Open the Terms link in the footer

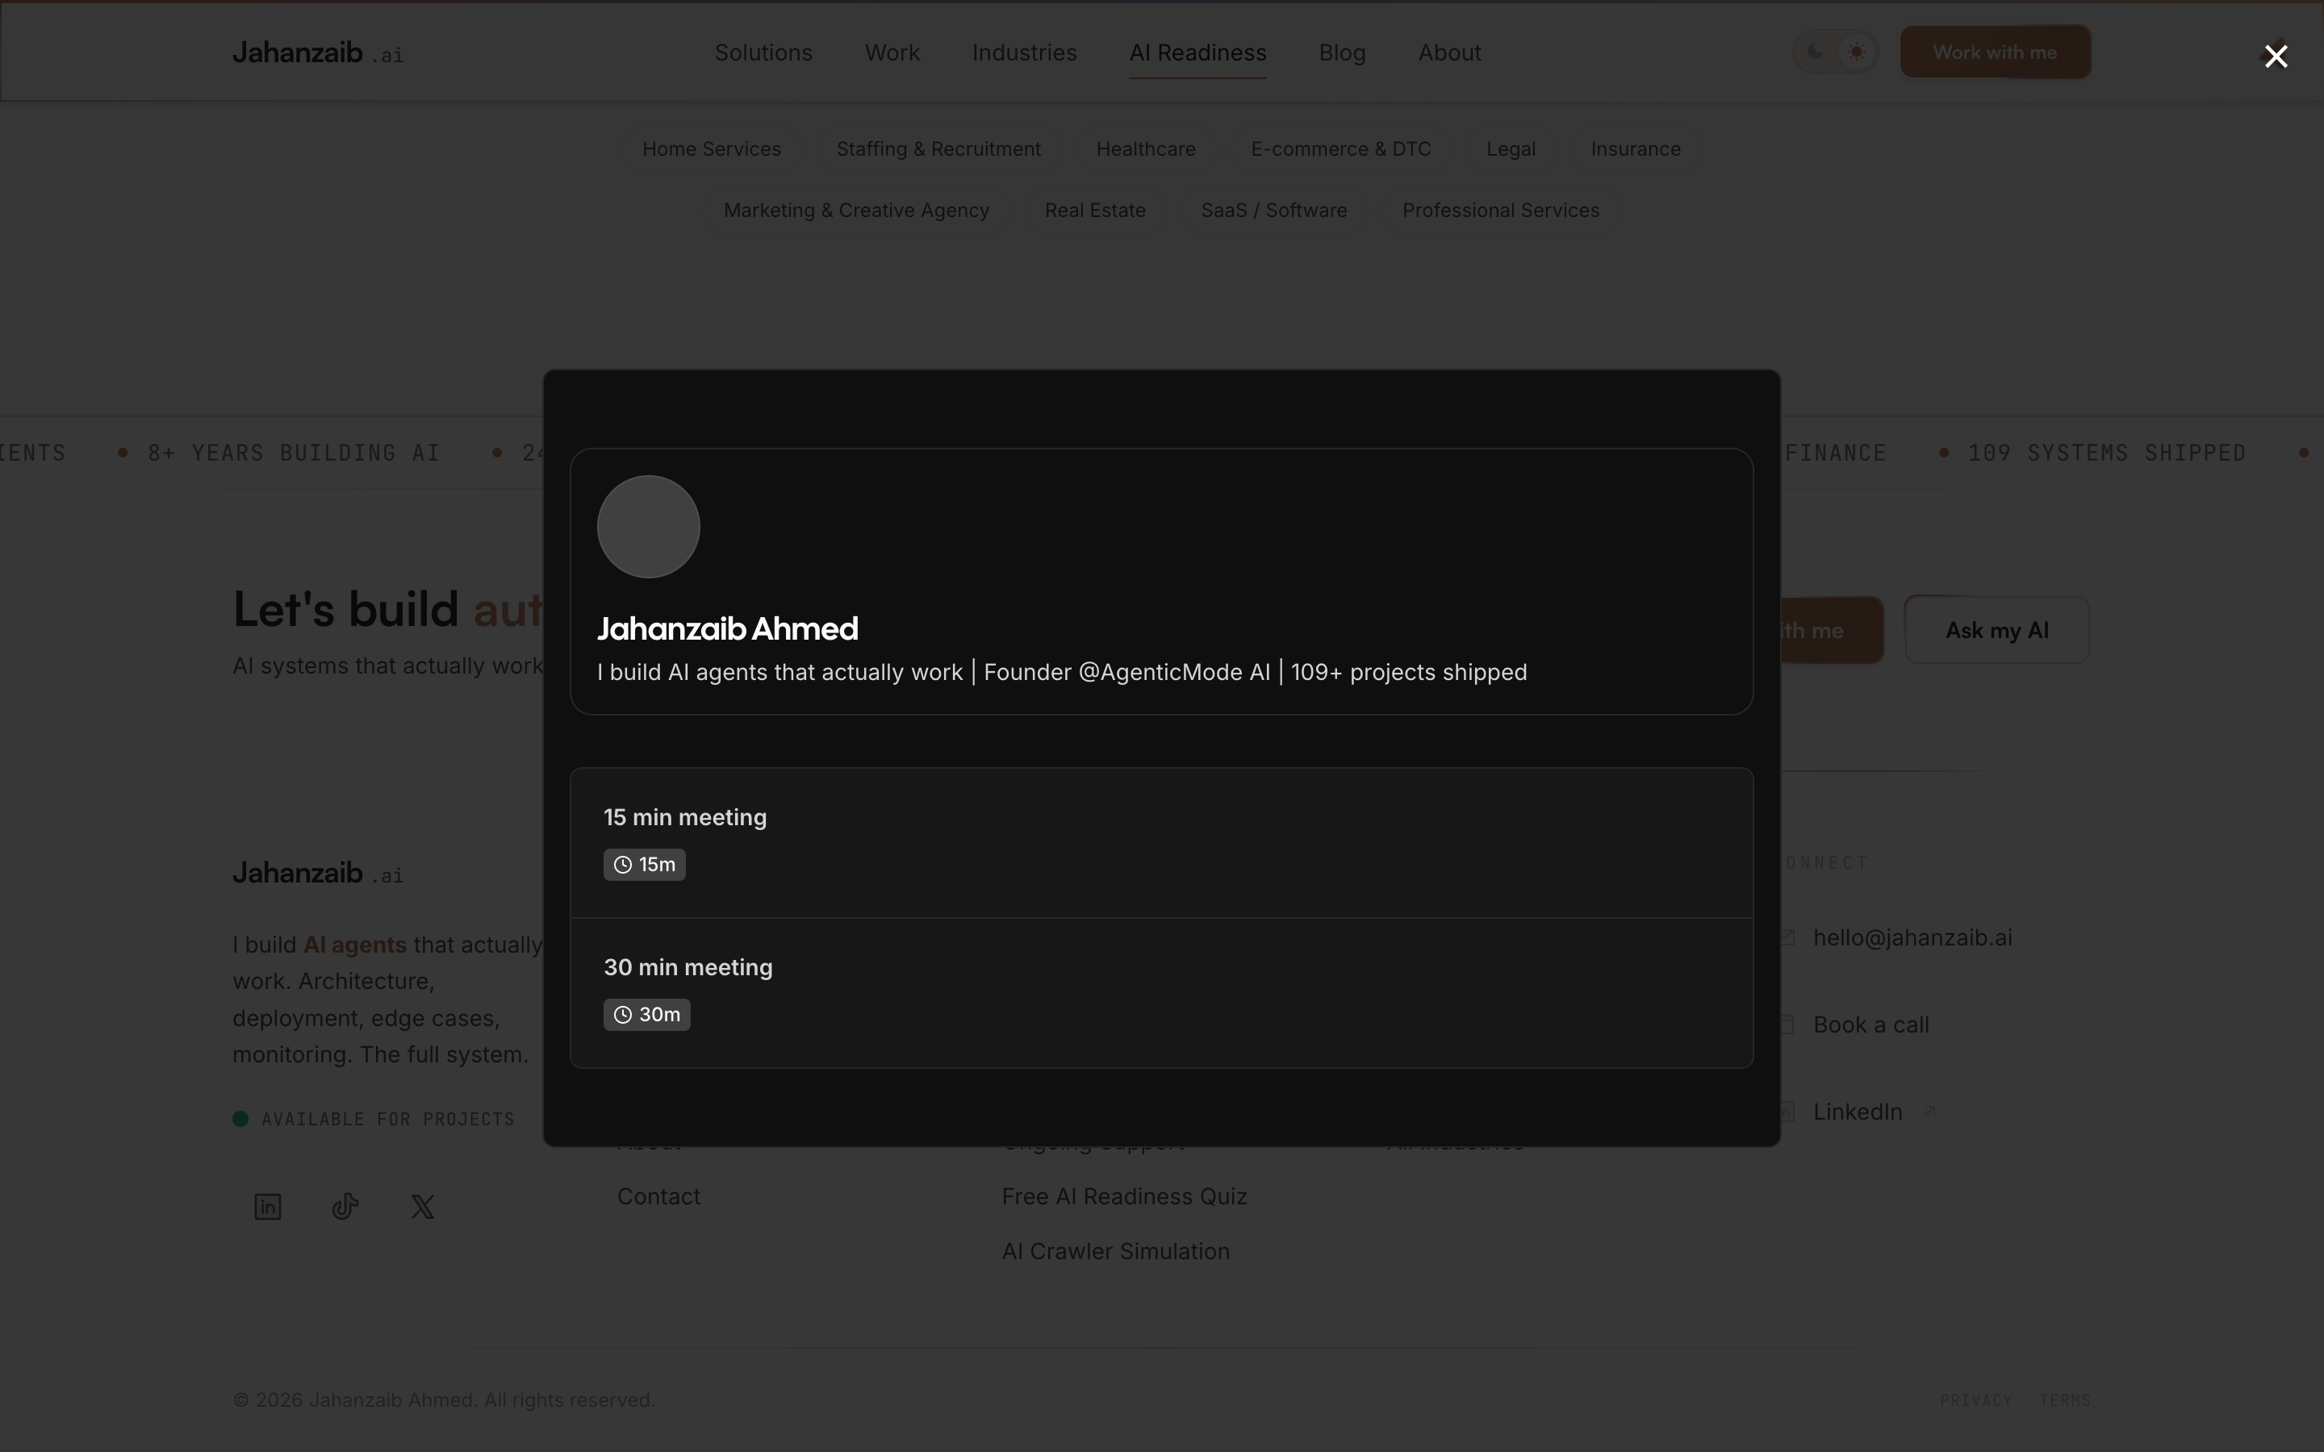[x=2065, y=1401]
